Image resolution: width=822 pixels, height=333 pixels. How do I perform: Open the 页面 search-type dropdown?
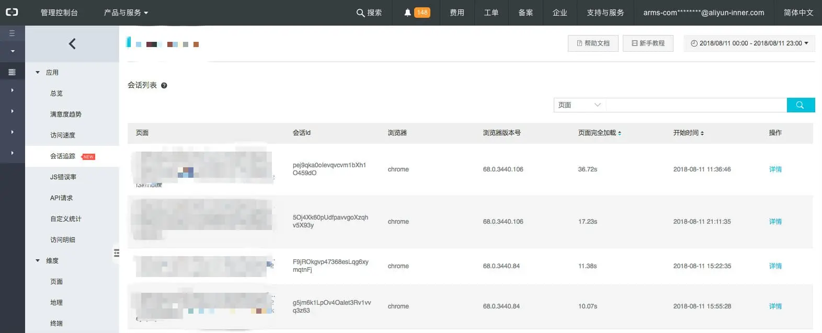tap(579, 105)
